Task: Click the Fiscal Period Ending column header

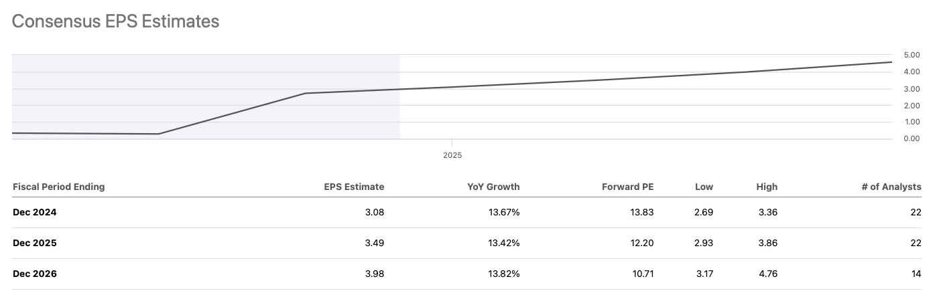Action: 59,187
